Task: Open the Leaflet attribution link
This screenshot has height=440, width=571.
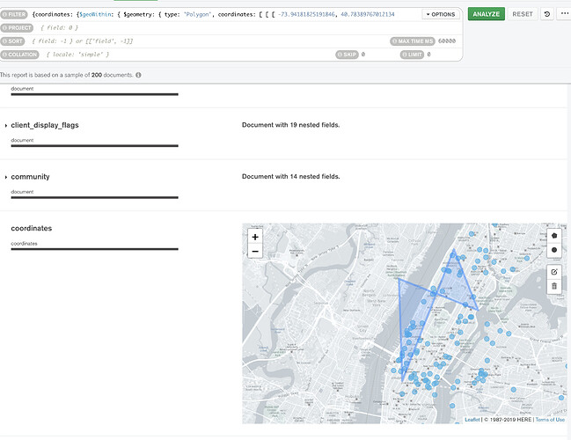Action: tap(472, 420)
